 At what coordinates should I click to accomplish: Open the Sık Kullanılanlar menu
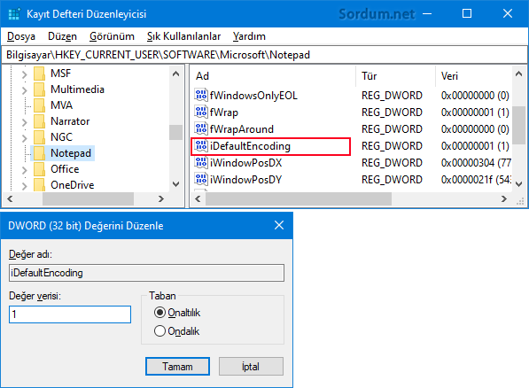tap(184, 36)
